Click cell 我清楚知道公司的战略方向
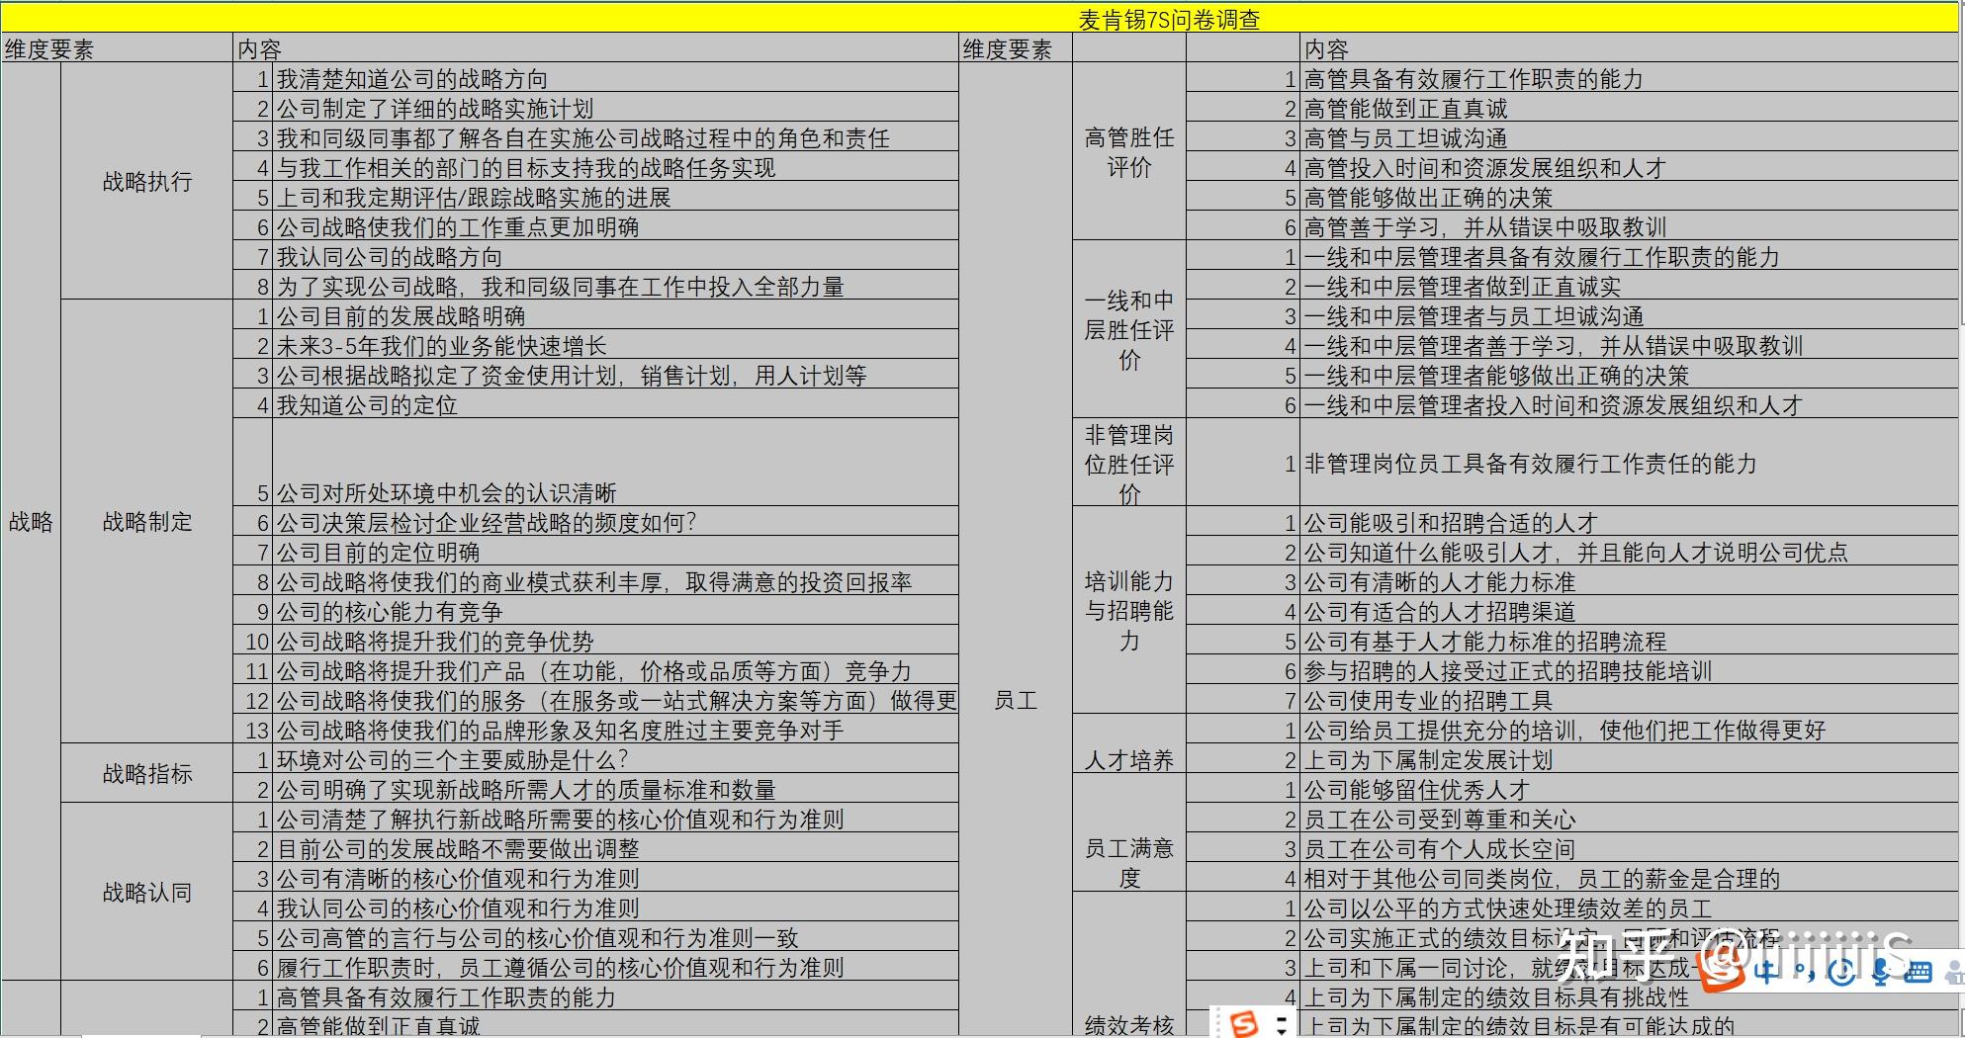The image size is (1965, 1038). click(x=615, y=79)
